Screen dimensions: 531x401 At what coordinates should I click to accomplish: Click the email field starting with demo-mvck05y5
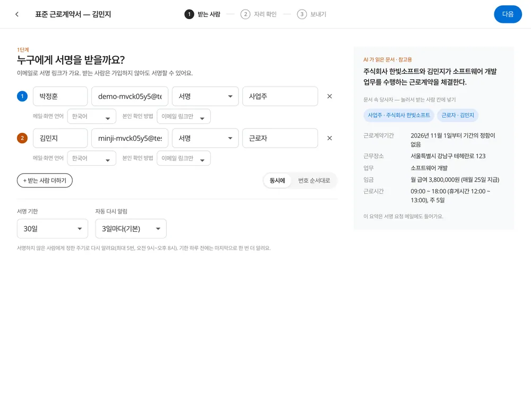[x=130, y=96]
